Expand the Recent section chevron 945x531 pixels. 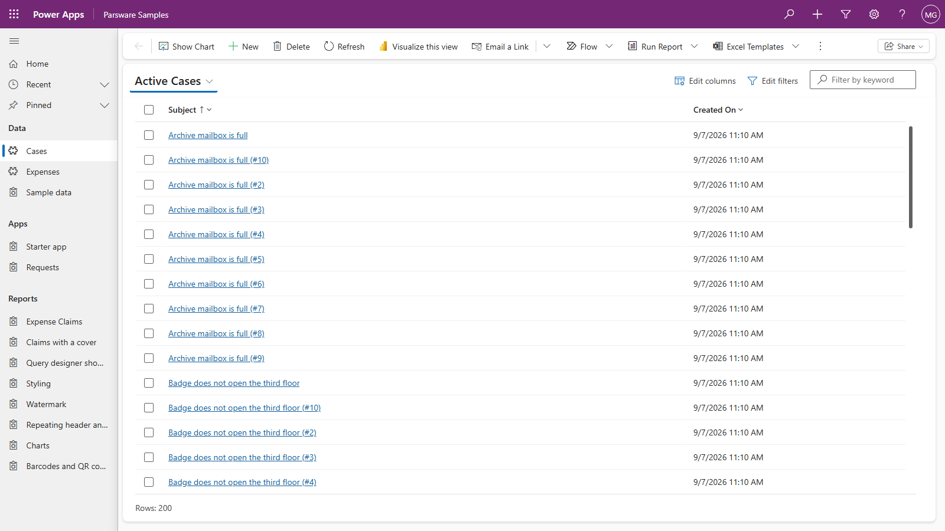(x=105, y=84)
